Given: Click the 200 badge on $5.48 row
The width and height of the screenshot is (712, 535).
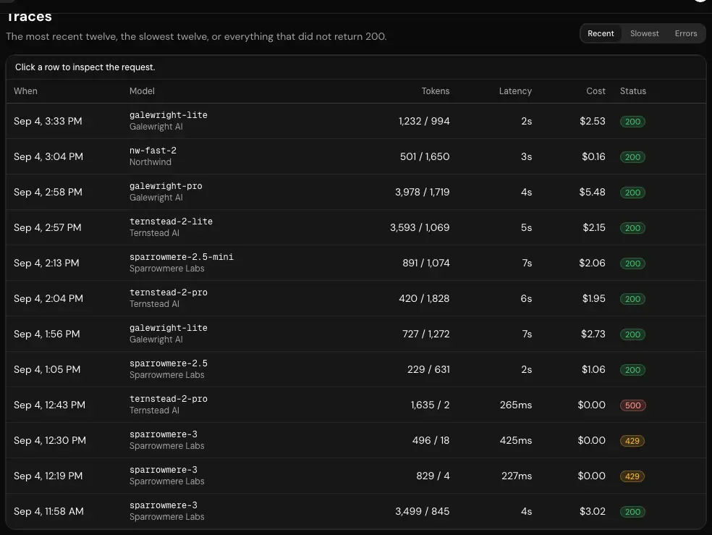Looking at the screenshot, I should pos(632,193).
